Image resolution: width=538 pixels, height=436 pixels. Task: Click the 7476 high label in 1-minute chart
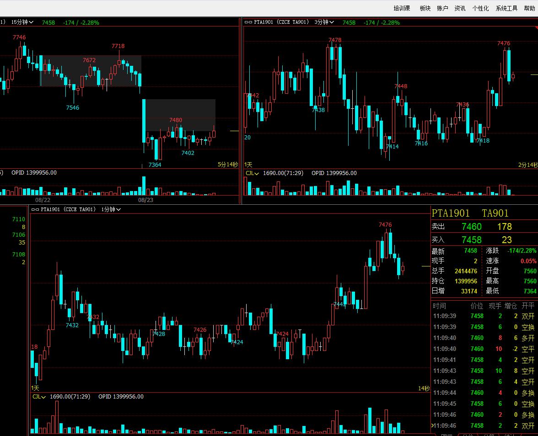pyautogui.click(x=385, y=225)
